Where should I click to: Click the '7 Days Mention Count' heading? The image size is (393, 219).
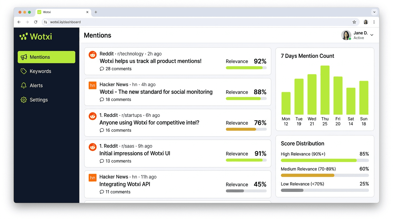pyautogui.click(x=307, y=56)
